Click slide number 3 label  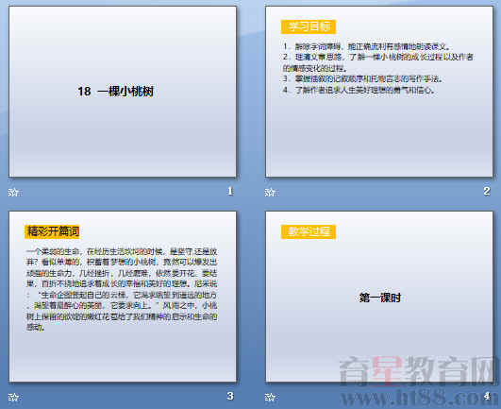[x=230, y=396]
